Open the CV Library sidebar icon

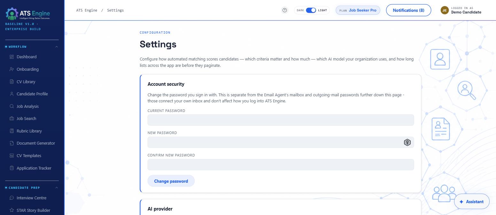point(12,82)
